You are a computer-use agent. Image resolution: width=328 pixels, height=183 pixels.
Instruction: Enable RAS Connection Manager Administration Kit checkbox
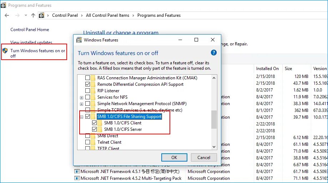click(x=88, y=78)
